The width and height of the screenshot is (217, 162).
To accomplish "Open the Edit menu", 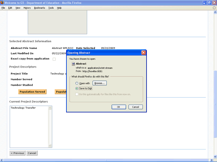I will coord(10,8).
